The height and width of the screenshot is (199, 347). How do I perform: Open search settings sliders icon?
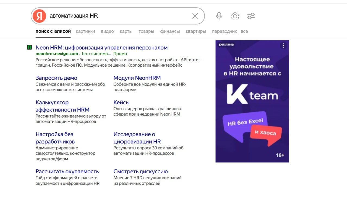pos(251,16)
